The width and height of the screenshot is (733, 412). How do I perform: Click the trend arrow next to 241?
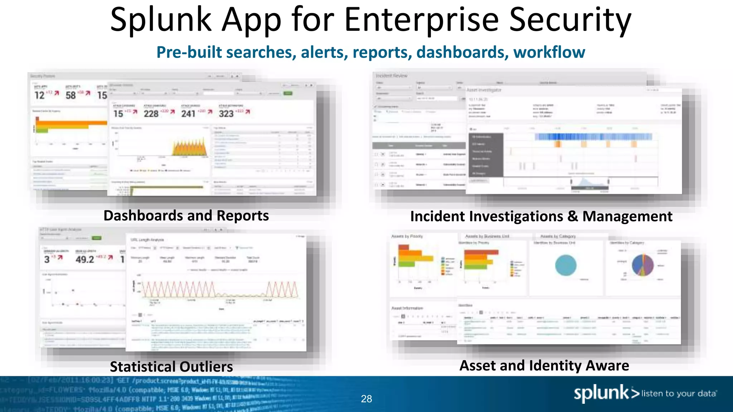click(210, 112)
